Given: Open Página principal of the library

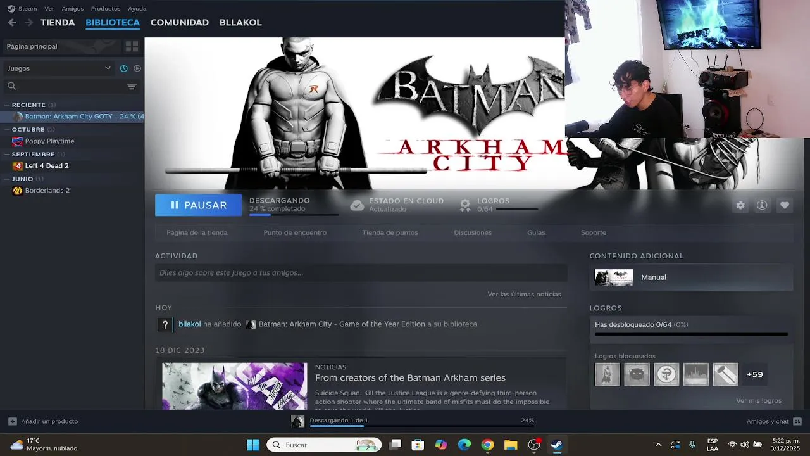Looking at the screenshot, I should [61, 46].
